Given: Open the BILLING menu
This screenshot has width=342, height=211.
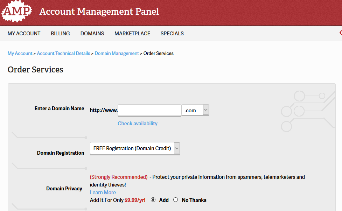Looking at the screenshot, I should (61, 34).
